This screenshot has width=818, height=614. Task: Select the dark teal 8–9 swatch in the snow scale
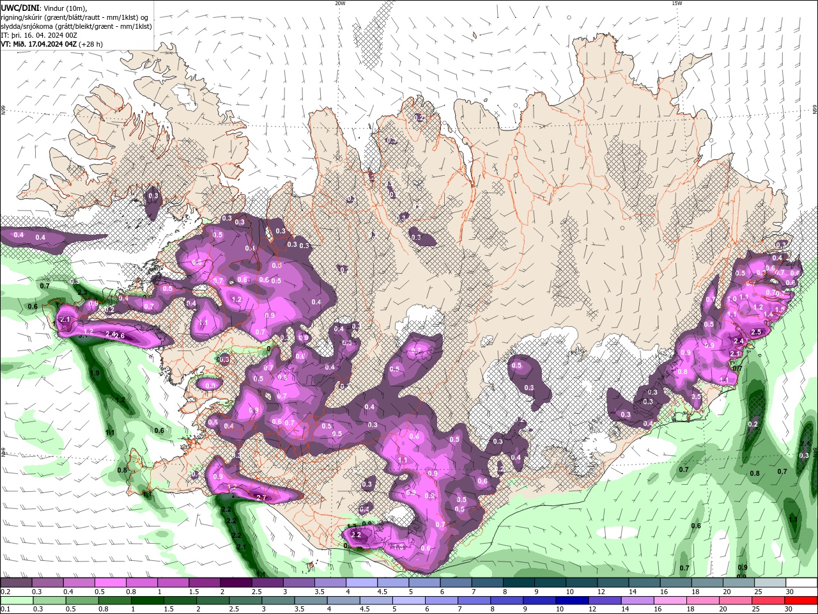pos(519,582)
